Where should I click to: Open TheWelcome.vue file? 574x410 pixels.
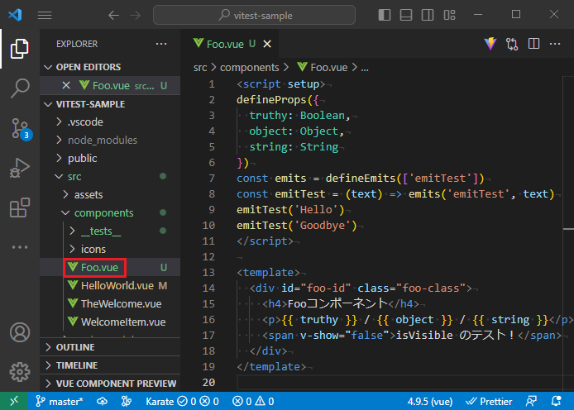110,303
